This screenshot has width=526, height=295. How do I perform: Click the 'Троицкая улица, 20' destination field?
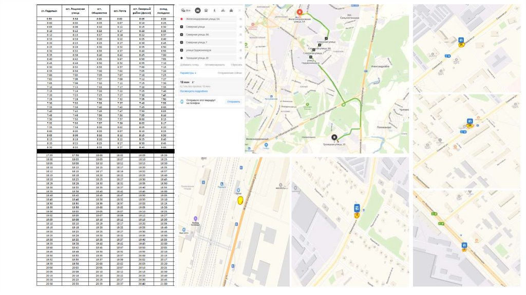tap(201, 58)
